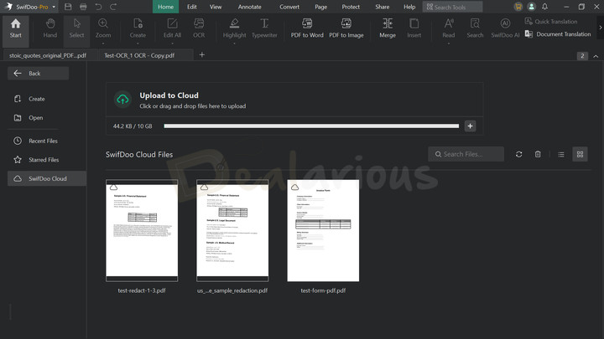This screenshot has width=604, height=339.
Task: Click the Undo arrow icon
Action: 98,7
